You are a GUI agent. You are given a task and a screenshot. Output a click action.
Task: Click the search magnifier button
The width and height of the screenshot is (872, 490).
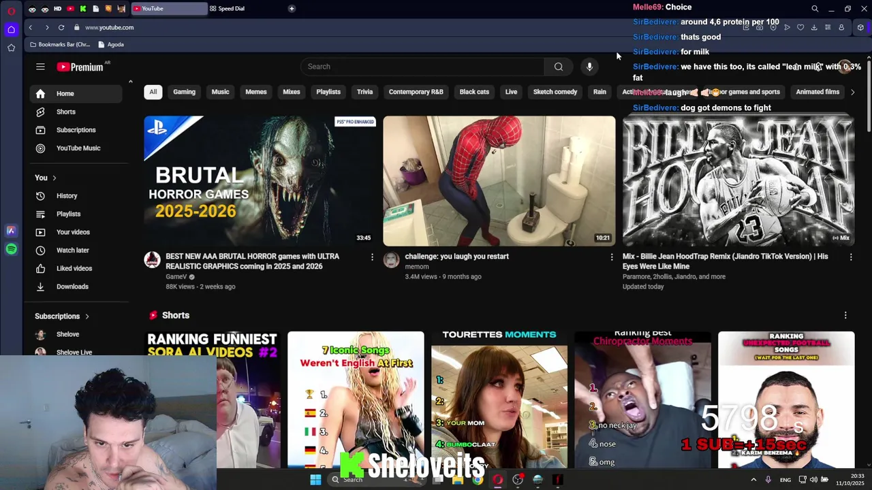coord(559,67)
